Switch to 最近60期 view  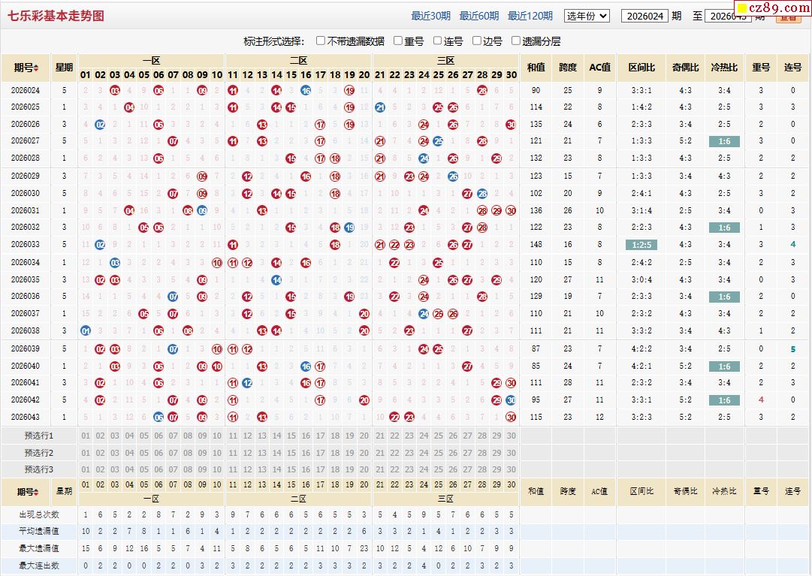coord(478,16)
